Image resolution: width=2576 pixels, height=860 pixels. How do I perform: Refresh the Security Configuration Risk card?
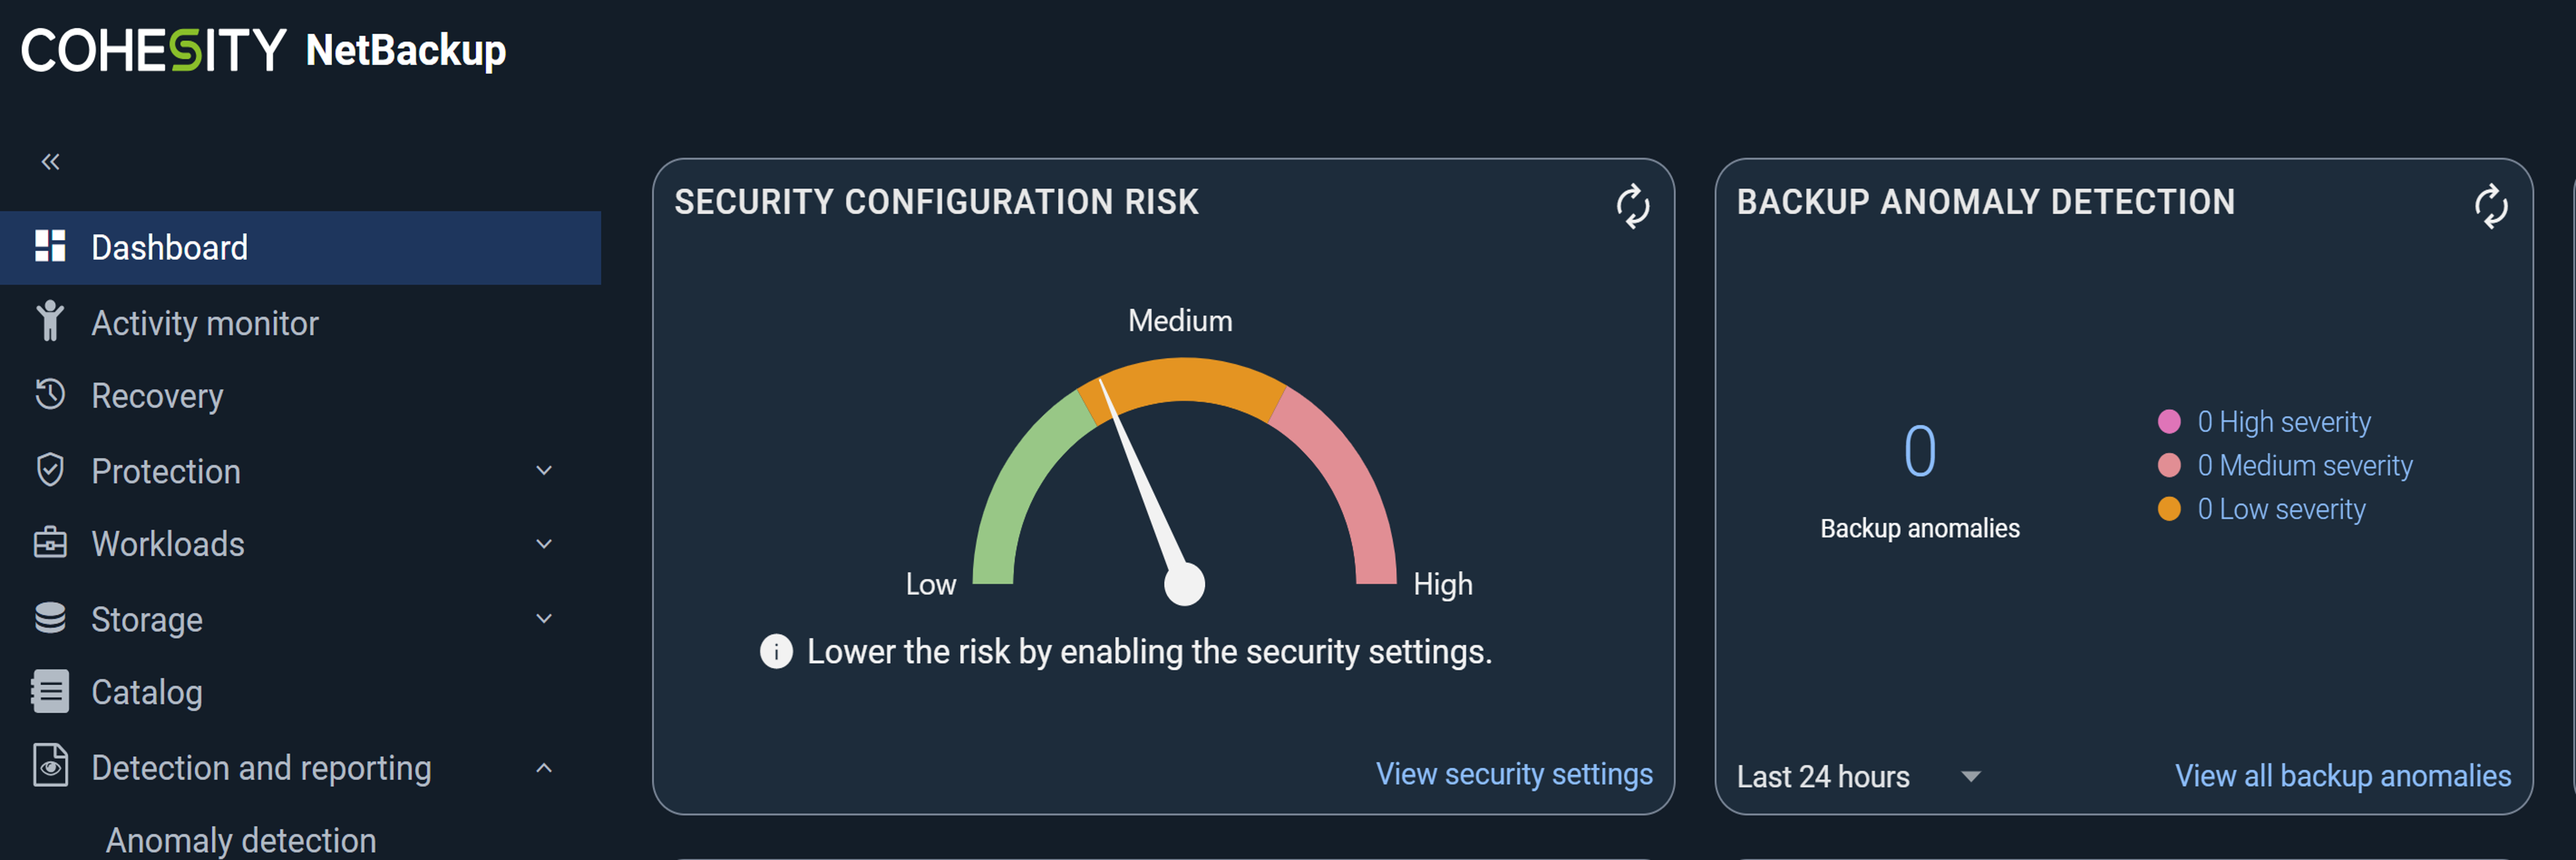[x=1632, y=206]
